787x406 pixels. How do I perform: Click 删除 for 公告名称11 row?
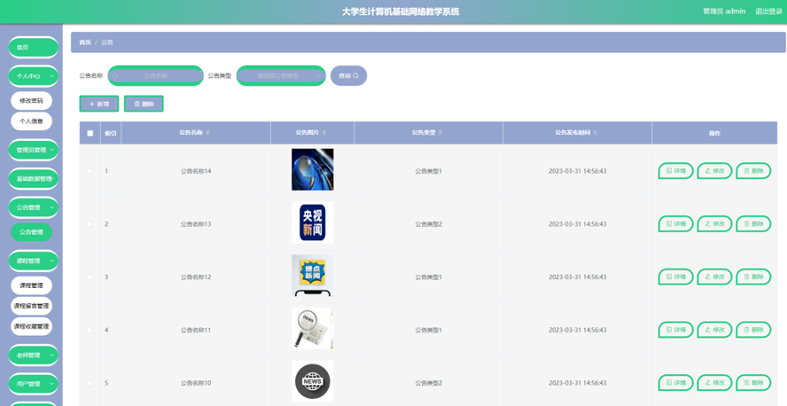tap(753, 330)
